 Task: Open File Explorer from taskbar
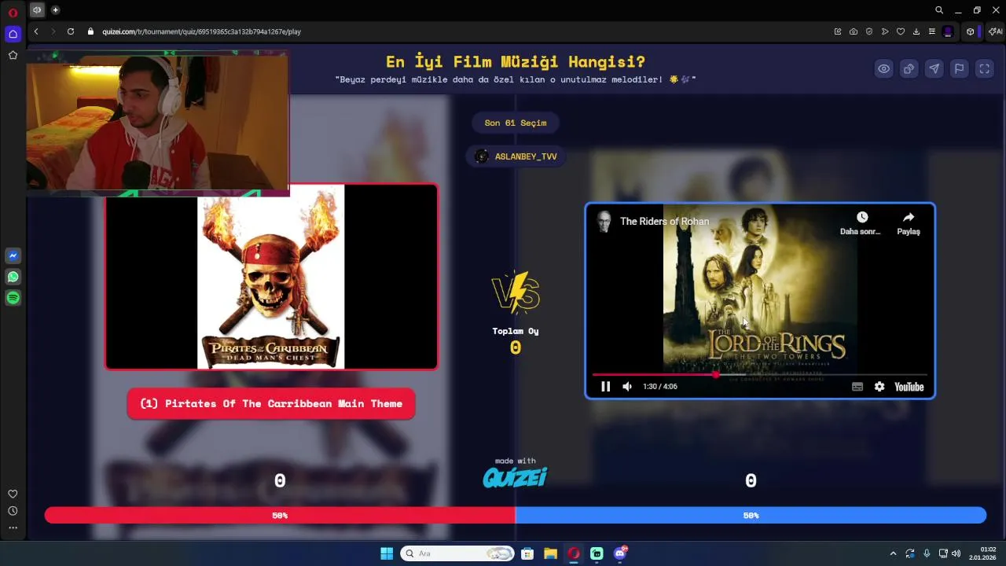[550, 553]
